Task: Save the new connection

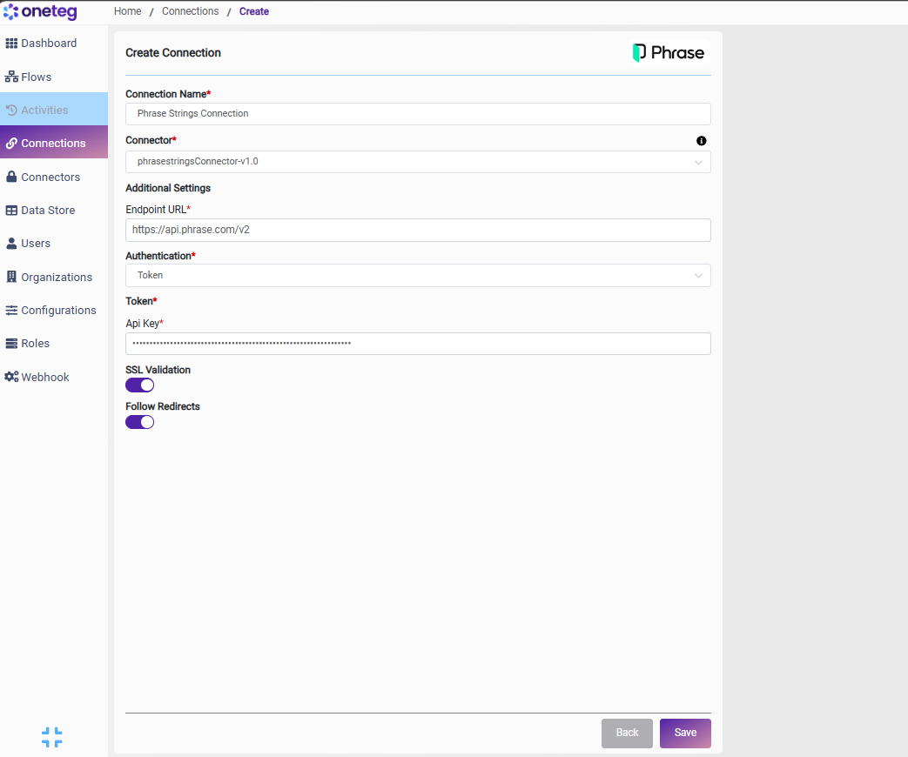Action: (x=685, y=734)
